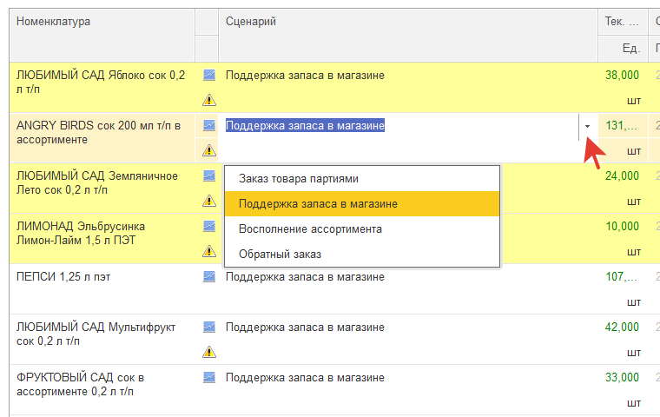Click warning triangle for ЛЮБИМЫЙ САД Земляничное

tap(208, 201)
